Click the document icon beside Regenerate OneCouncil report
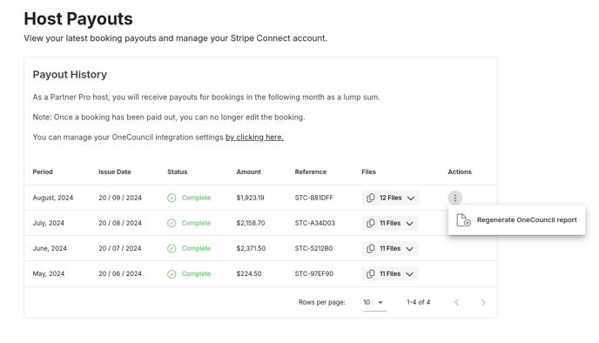The image size is (599, 343). (463, 220)
